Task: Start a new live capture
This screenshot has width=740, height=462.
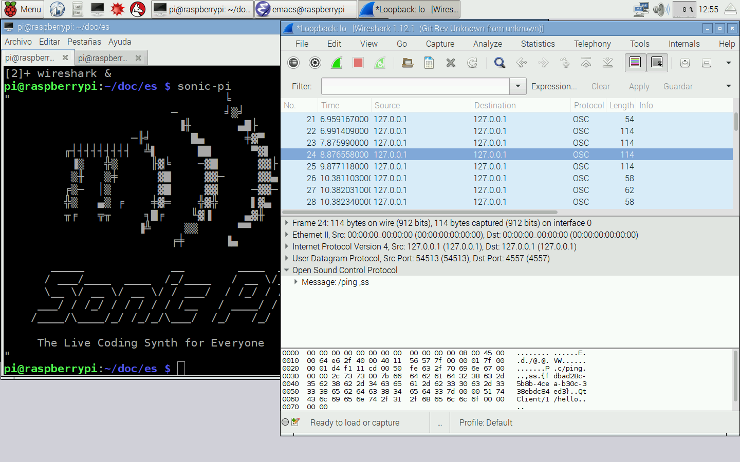Action: [337, 63]
